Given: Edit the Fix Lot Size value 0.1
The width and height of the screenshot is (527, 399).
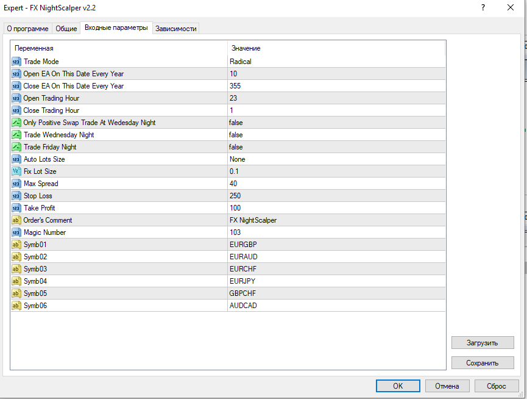Looking at the screenshot, I should pos(336,171).
